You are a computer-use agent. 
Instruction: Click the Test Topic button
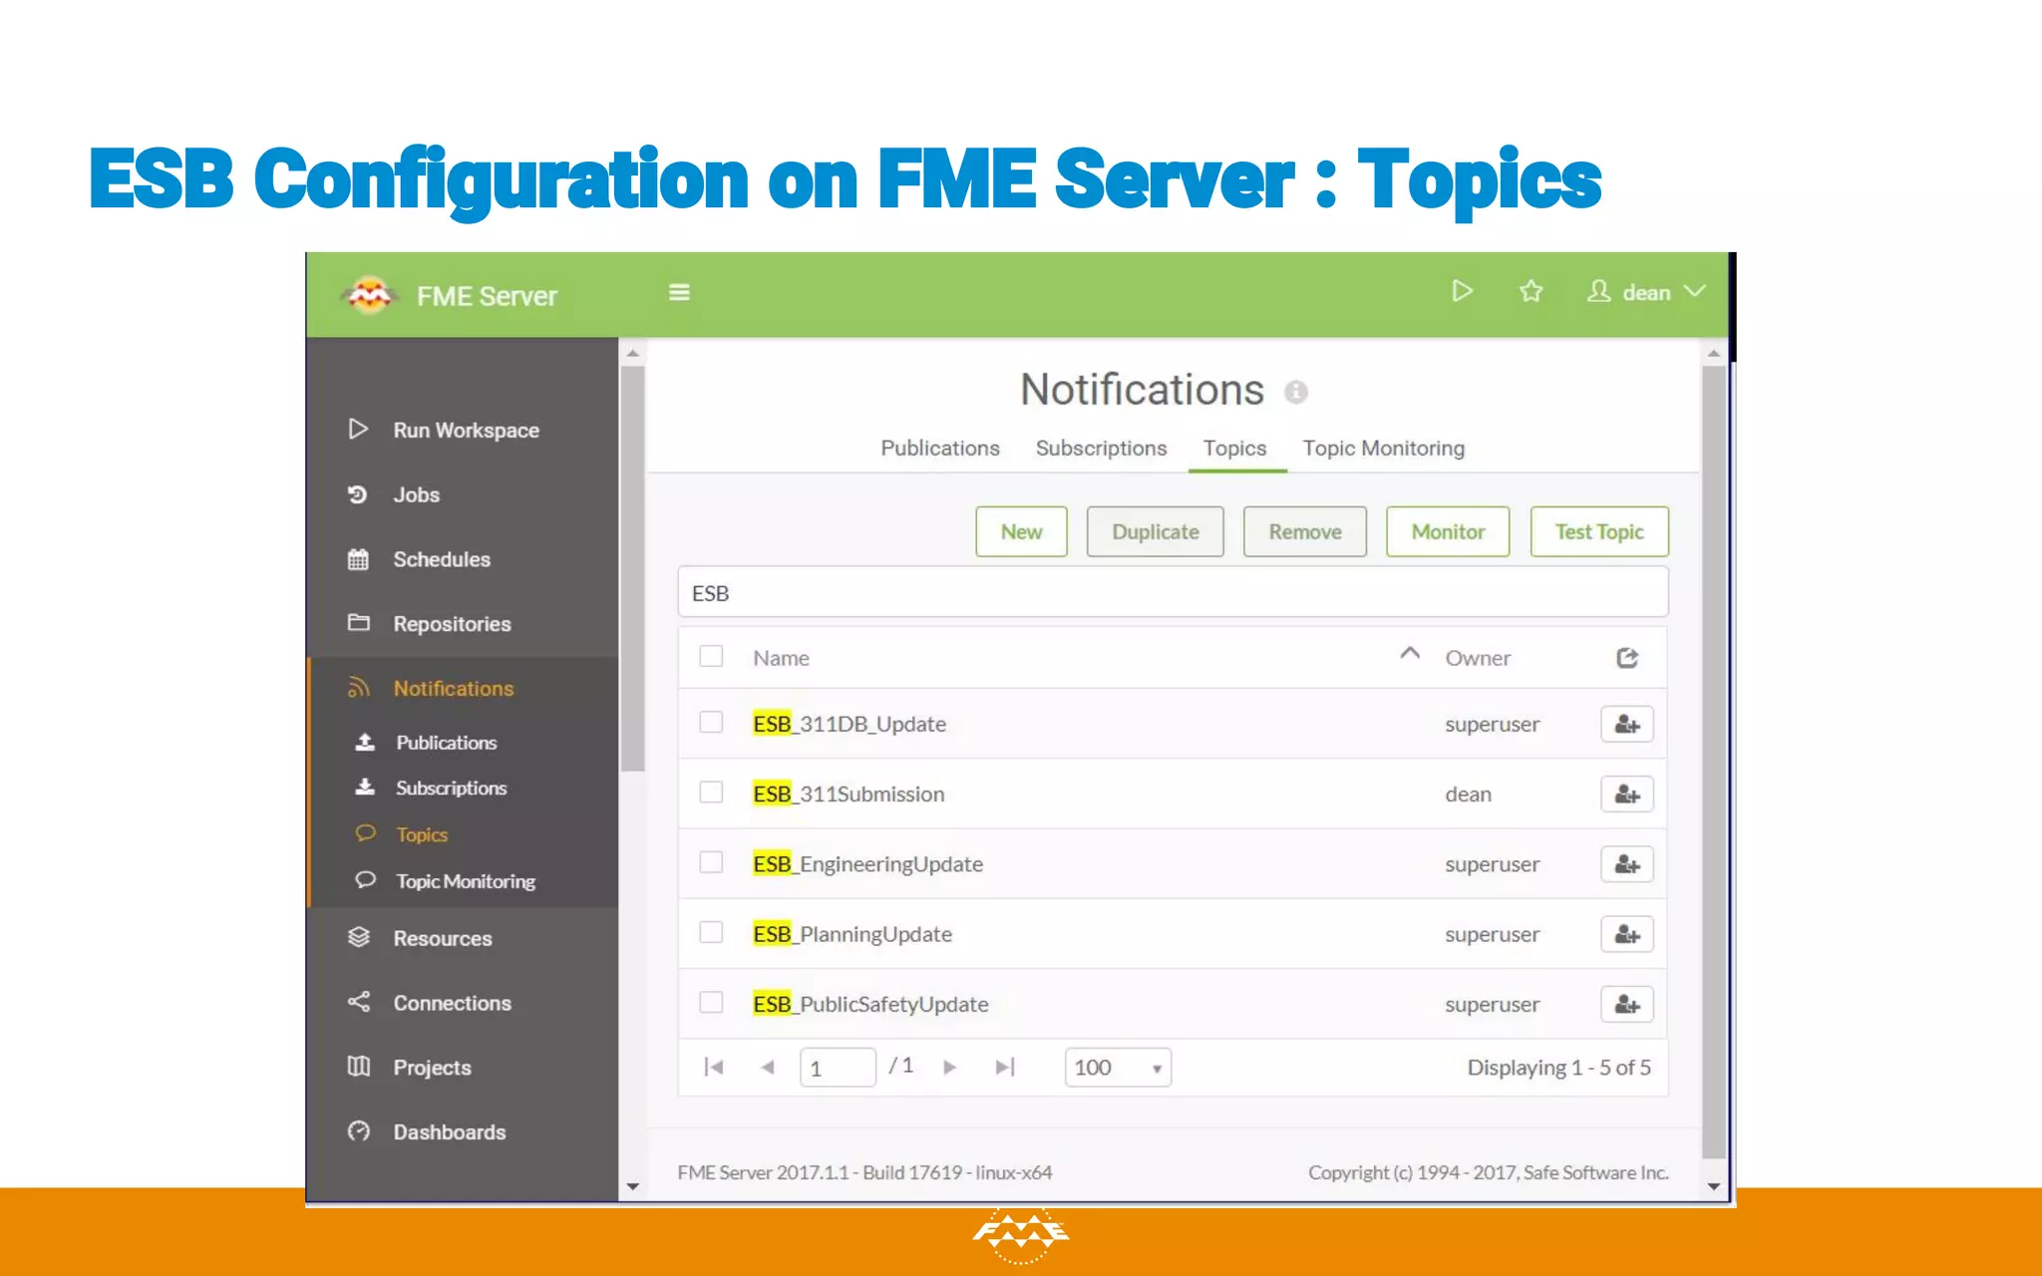[x=1599, y=532]
